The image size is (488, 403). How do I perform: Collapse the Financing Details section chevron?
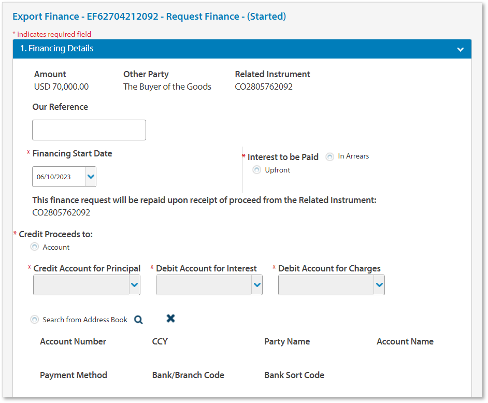460,49
